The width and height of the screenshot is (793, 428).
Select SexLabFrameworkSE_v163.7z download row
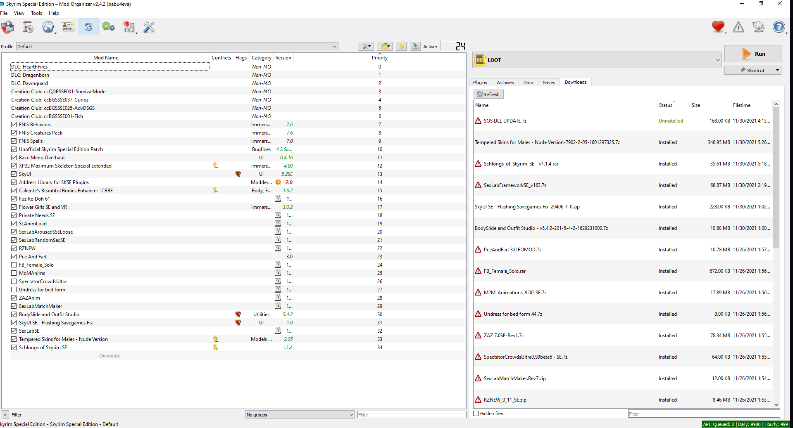(x=623, y=185)
